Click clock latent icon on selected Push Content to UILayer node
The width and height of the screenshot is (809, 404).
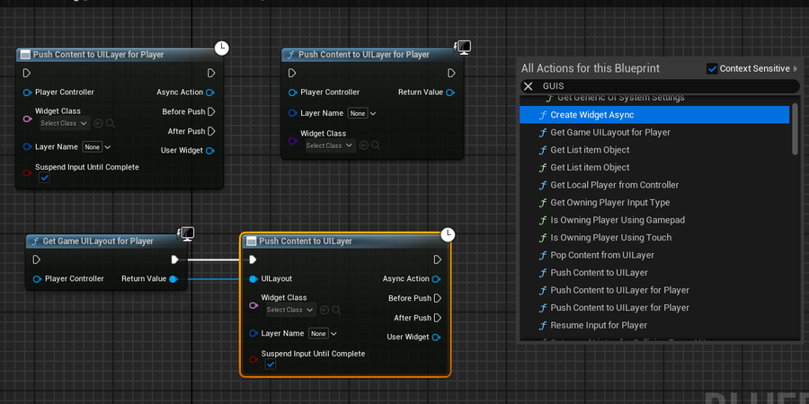[448, 234]
